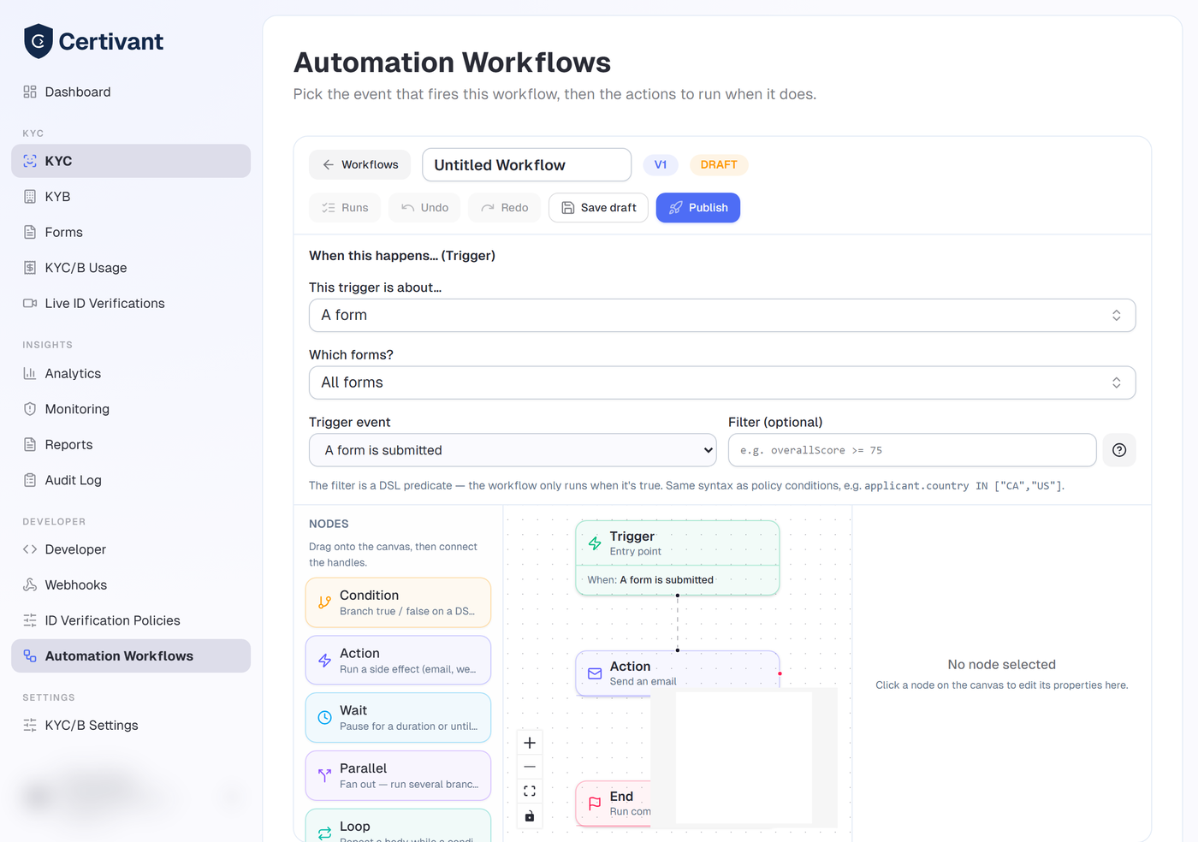
Task: Click the optional Filter input field
Action: click(x=912, y=450)
